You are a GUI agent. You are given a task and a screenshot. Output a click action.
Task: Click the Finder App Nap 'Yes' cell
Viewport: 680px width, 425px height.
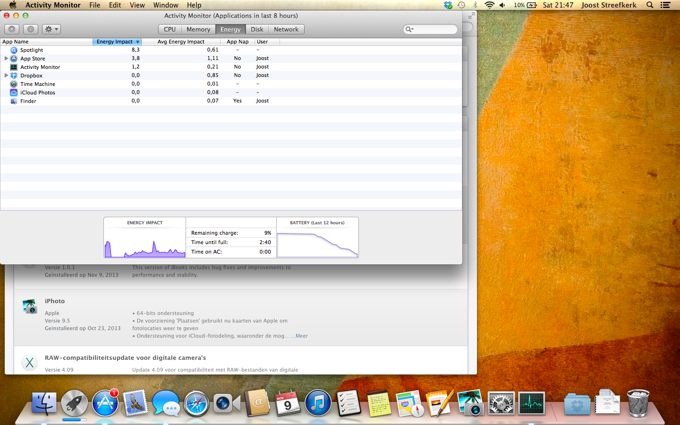(238, 101)
